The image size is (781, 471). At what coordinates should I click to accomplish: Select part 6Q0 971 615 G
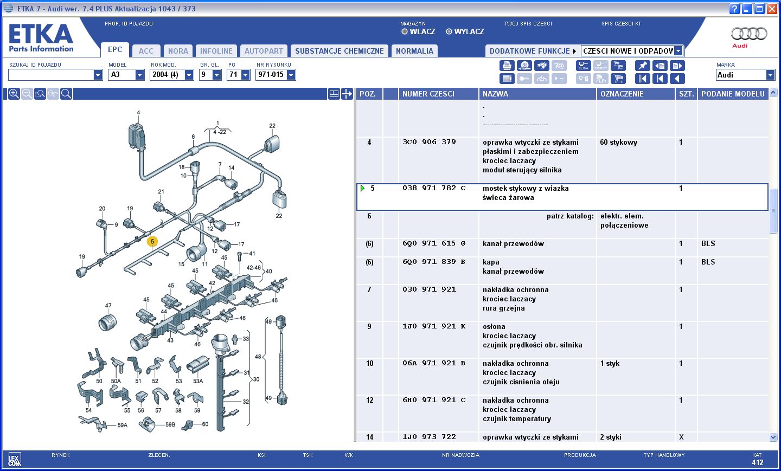point(434,243)
